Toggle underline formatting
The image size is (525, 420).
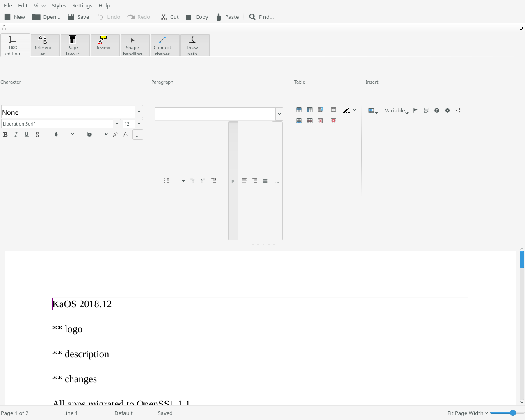pos(27,135)
